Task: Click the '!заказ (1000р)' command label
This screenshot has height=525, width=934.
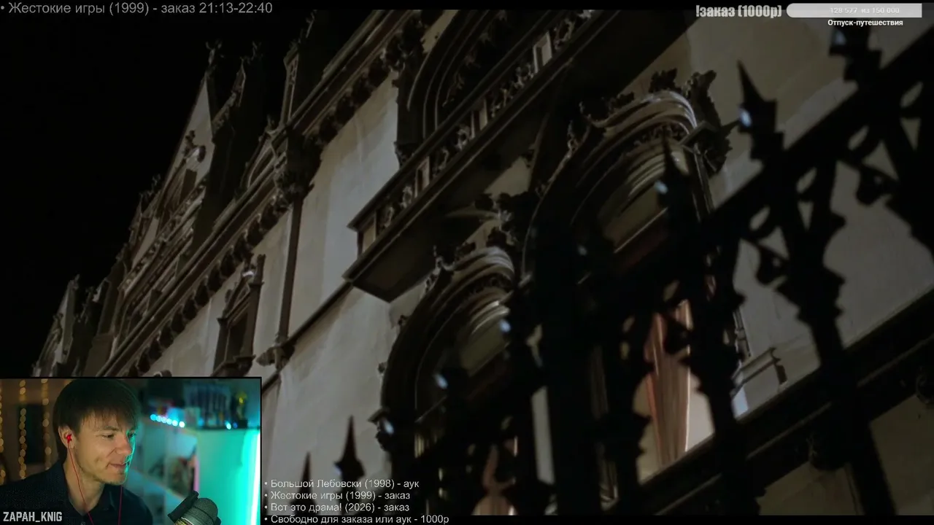Action: [x=738, y=11]
